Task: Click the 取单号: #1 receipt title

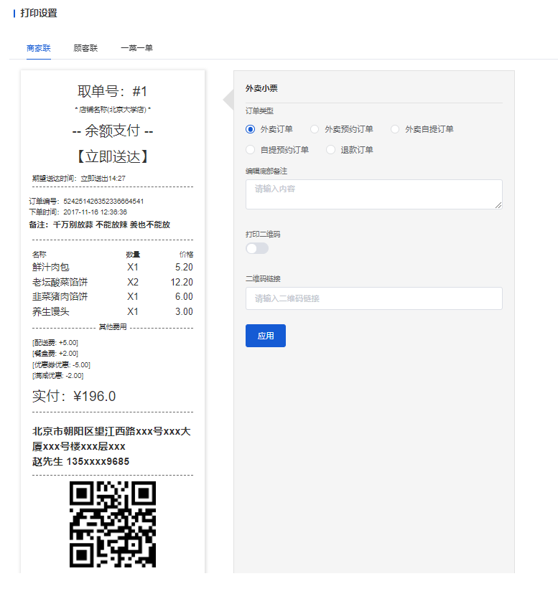Action: pyautogui.click(x=113, y=91)
